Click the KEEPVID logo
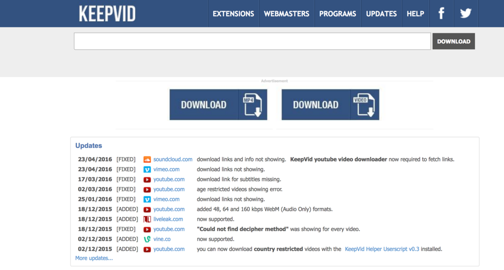Viewport: 504px width, 270px height. pyautogui.click(x=107, y=14)
